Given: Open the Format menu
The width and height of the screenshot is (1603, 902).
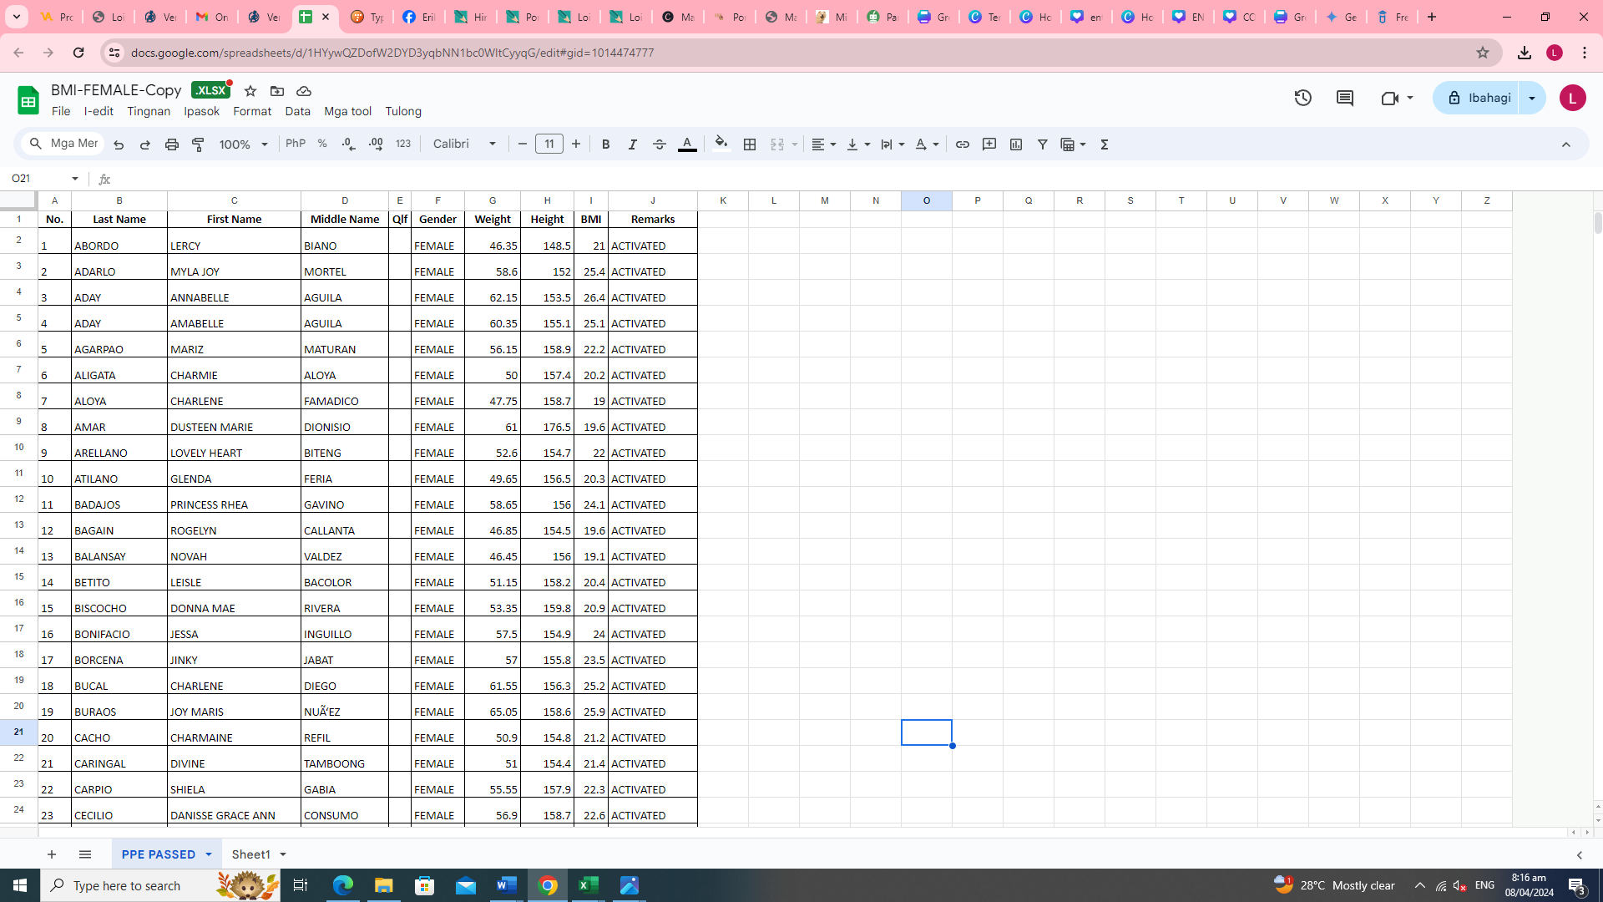Looking at the screenshot, I should point(251,111).
